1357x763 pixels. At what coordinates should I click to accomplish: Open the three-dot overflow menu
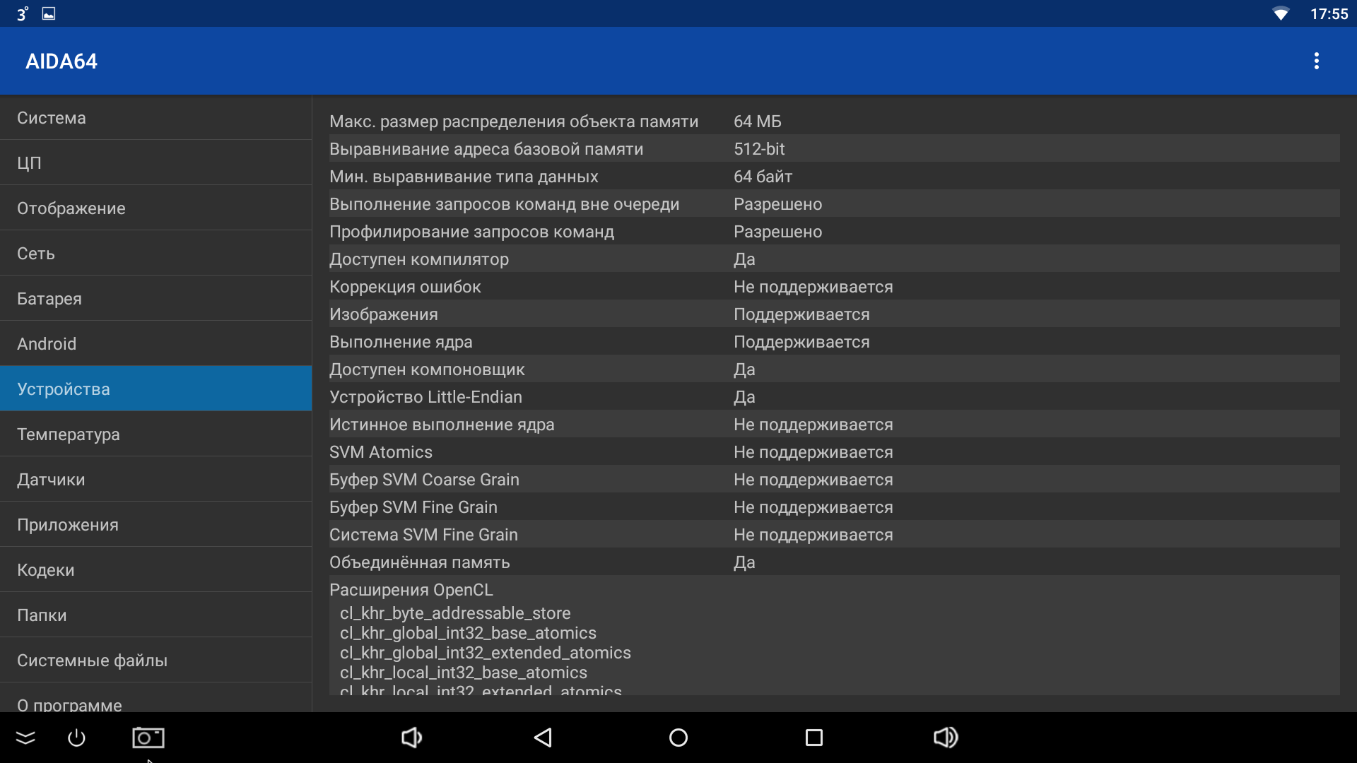(x=1316, y=61)
